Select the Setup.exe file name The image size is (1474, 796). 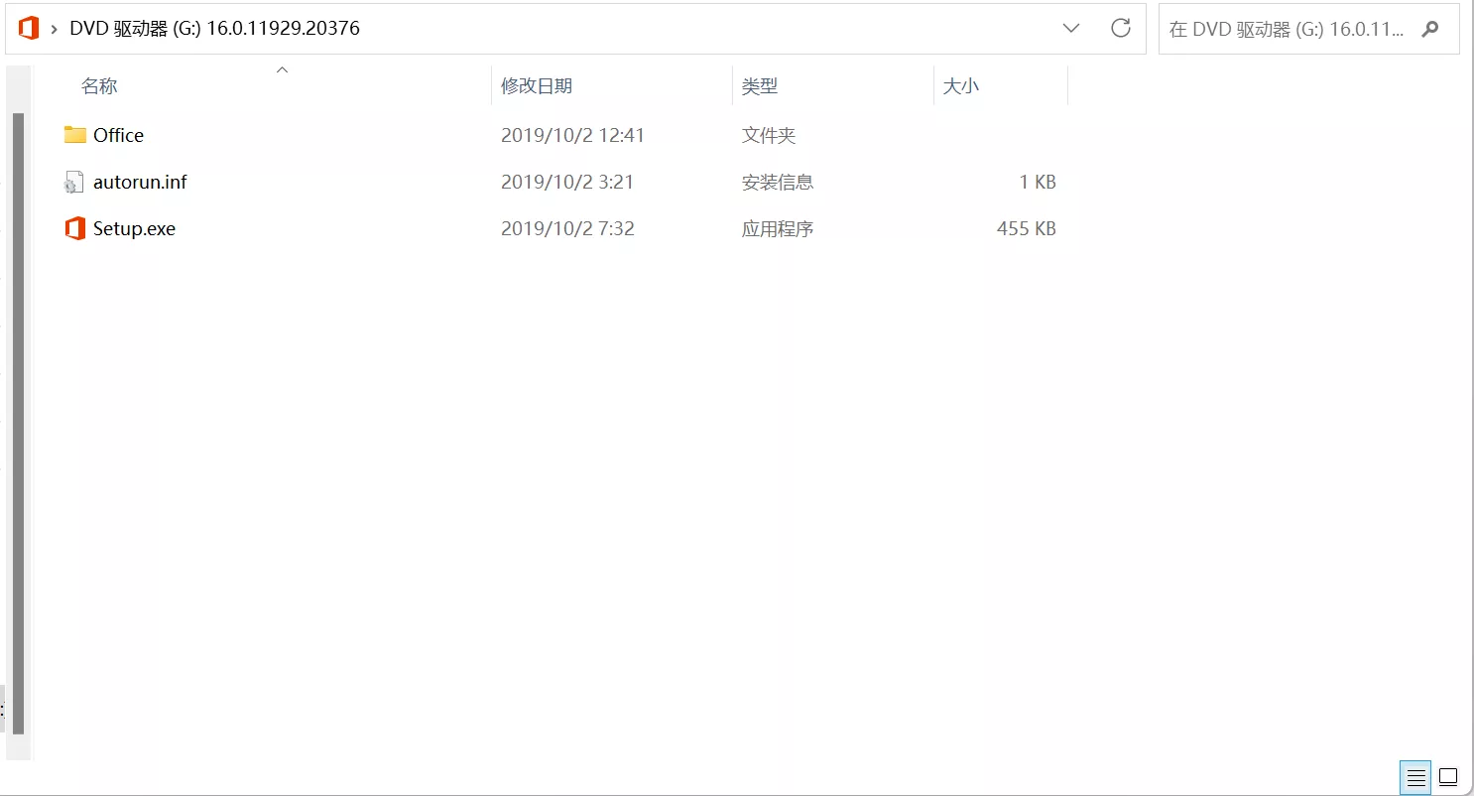134,229
